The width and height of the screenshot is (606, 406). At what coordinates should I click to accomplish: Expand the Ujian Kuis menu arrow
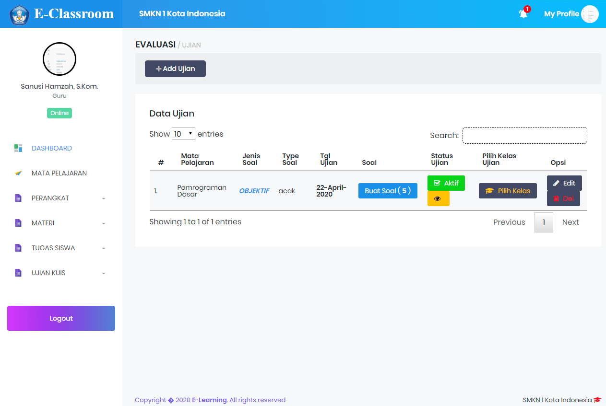pos(104,273)
